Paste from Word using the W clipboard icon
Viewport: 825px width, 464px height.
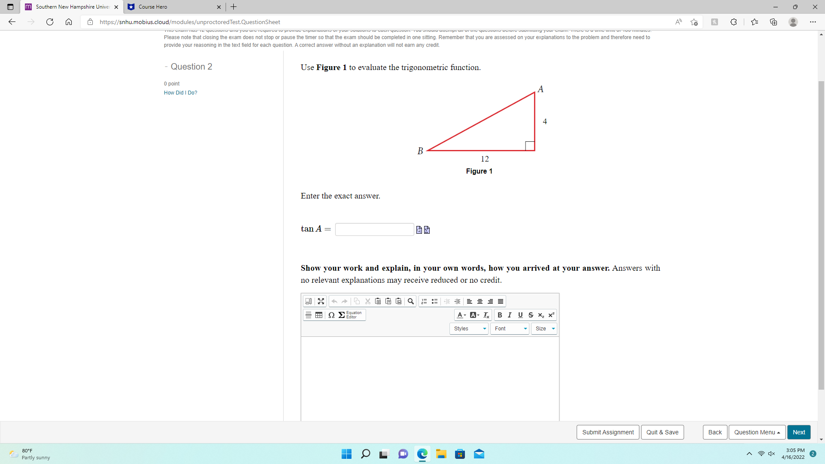[x=399, y=301]
